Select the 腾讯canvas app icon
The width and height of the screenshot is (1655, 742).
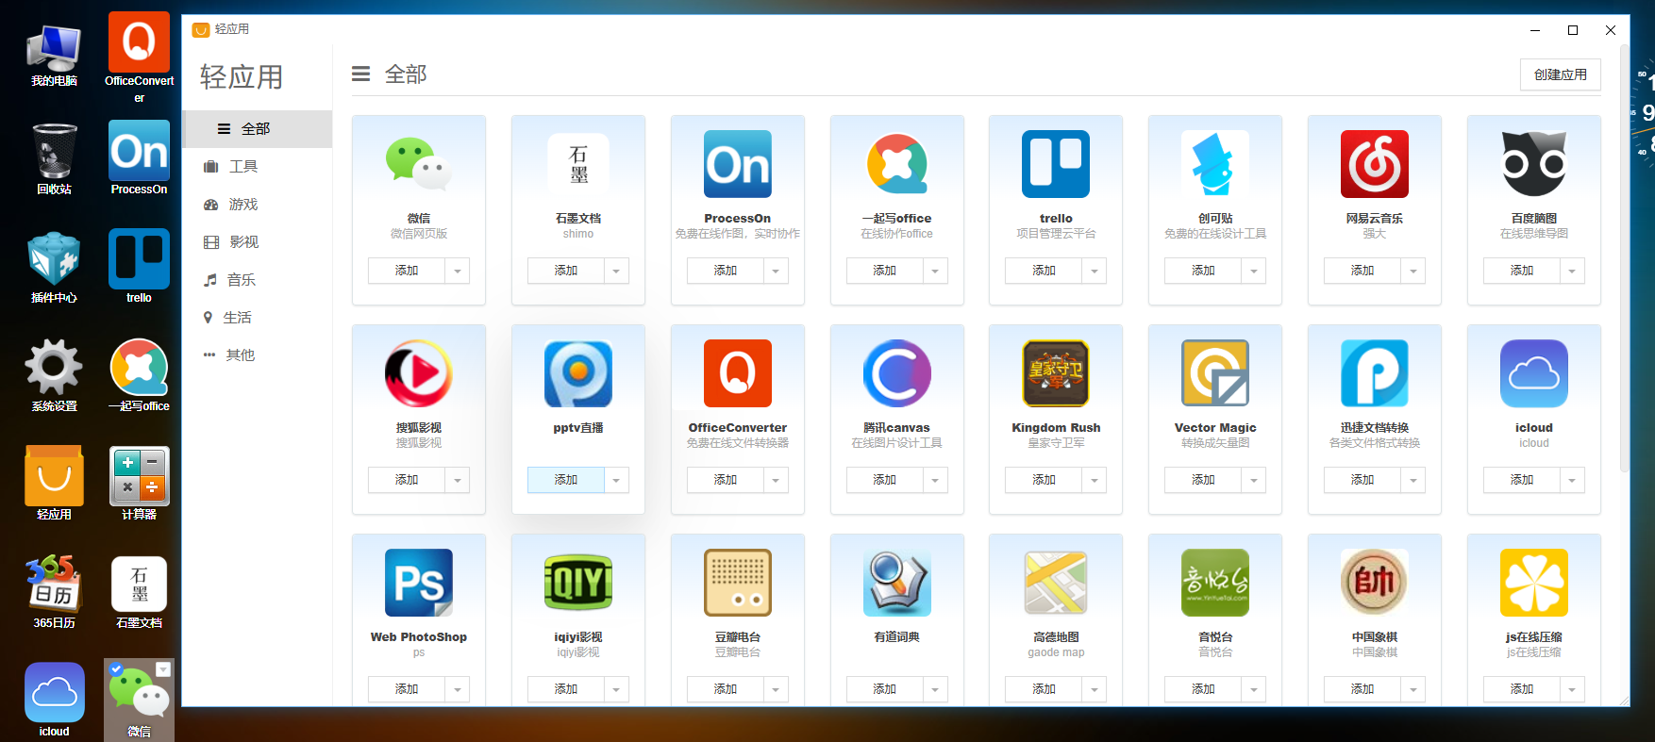(x=897, y=373)
